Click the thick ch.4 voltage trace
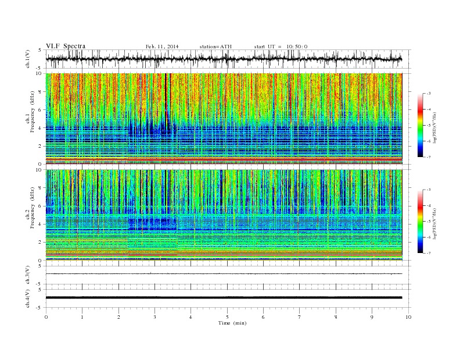The height and width of the screenshot is (356, 460). (224, 298)
